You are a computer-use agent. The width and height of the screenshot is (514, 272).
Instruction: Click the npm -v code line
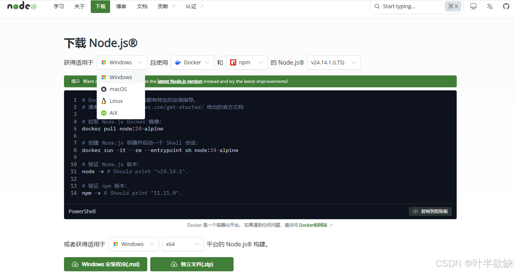click(x=132, y=193)
